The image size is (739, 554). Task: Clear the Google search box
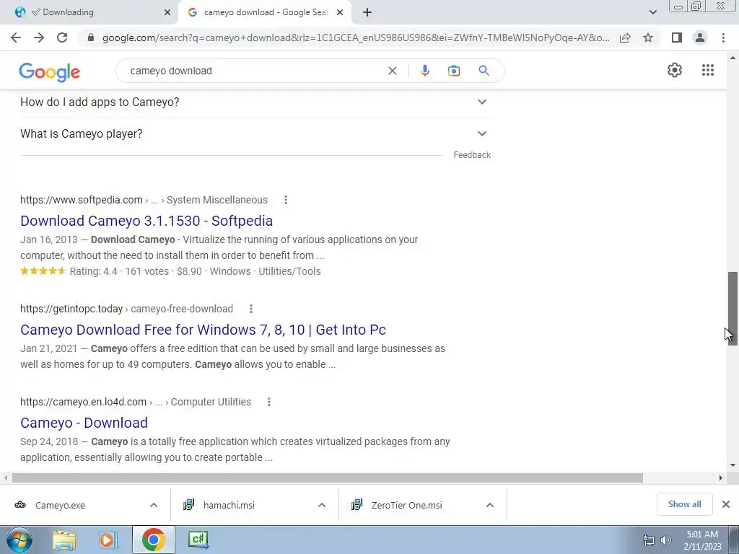(x=392, y=71)
